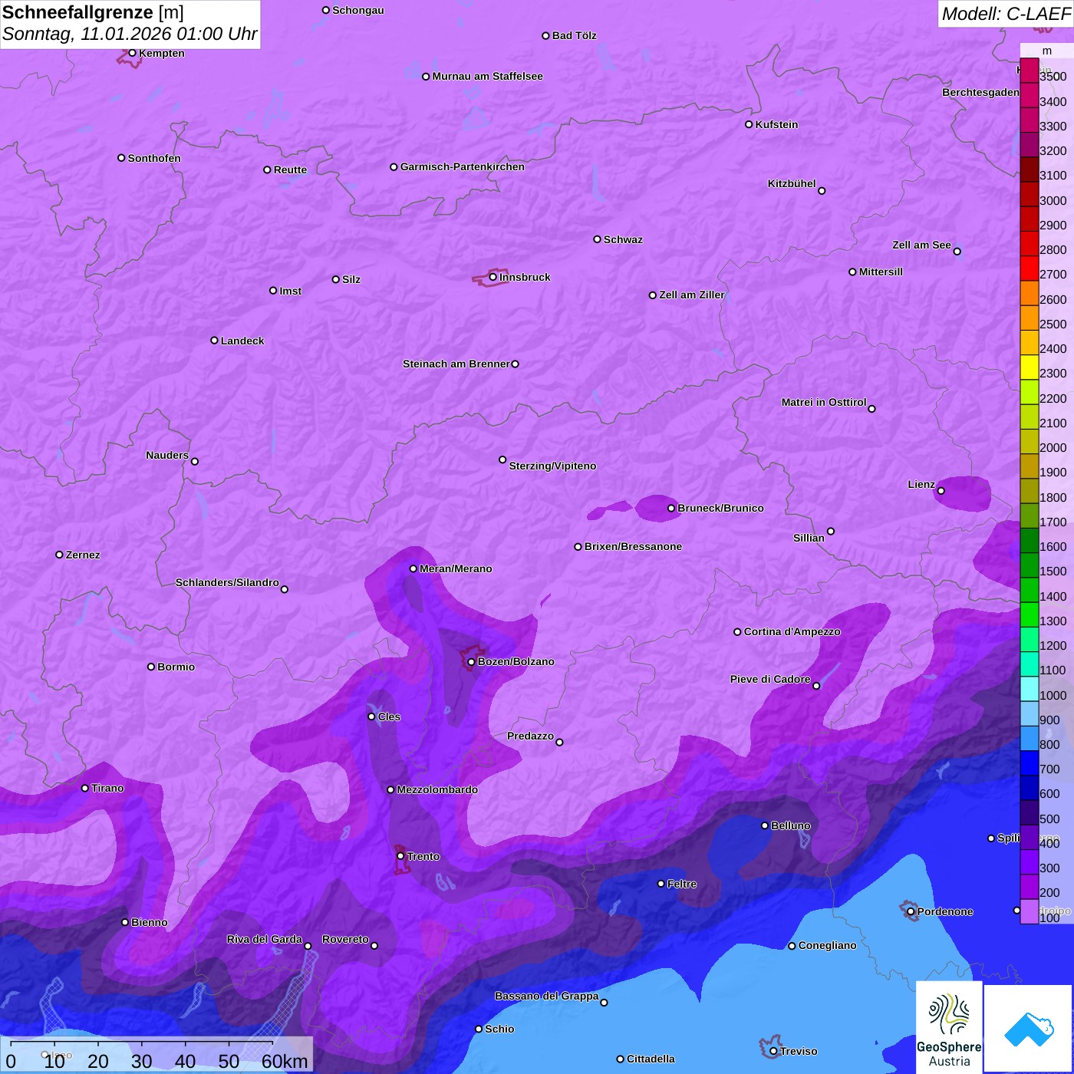Click the 'Sillian' town label
Screen dimensions: 1074x1074
tap(809, 538)
